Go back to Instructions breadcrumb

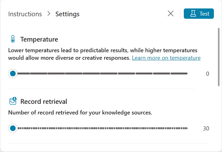click(x=25, y=14)
